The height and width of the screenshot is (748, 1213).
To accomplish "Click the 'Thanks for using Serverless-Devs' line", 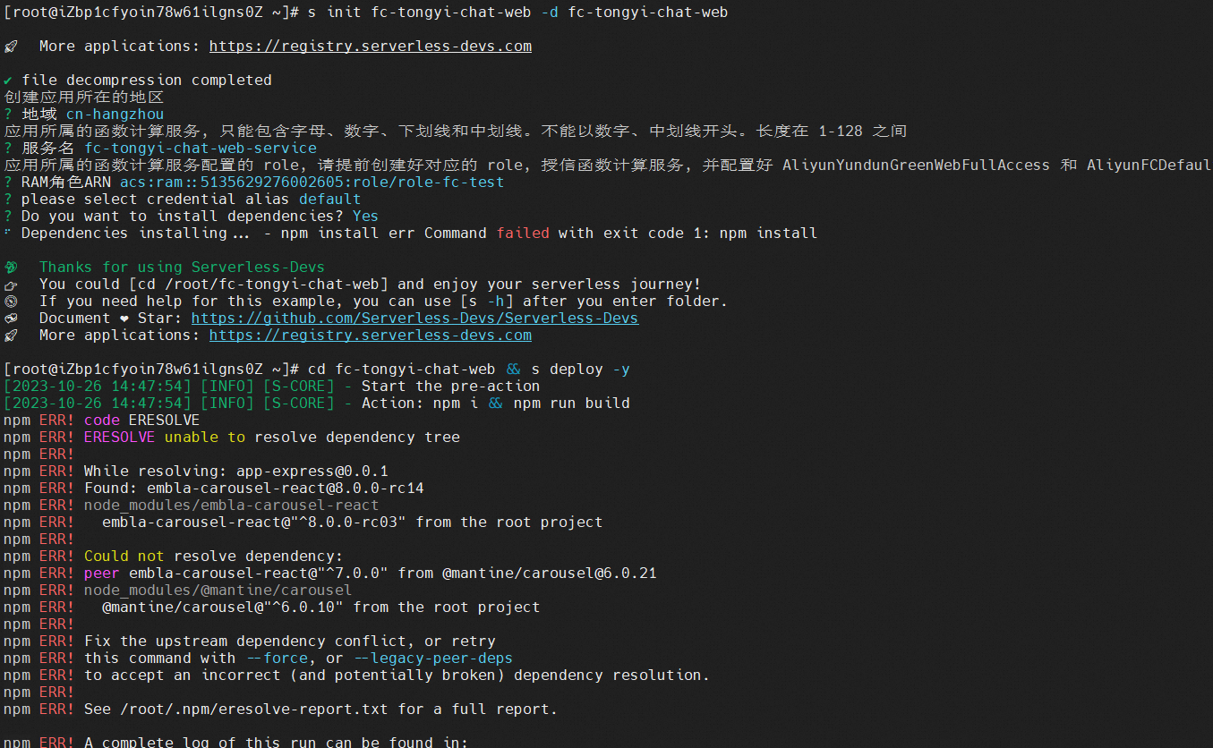I will pyautogui.click(x=182, y=268).
